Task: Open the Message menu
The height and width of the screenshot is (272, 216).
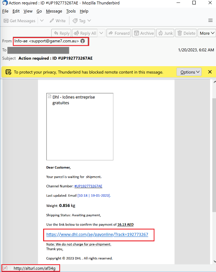Action: point(54,11)
